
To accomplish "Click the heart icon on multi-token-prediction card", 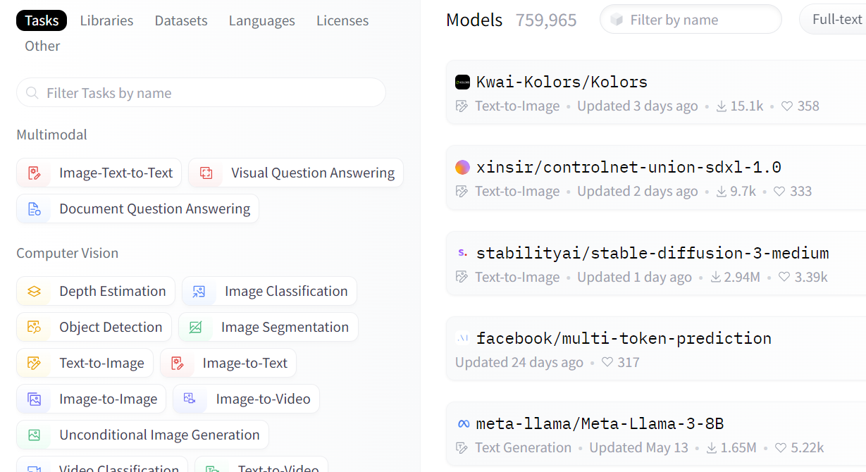I will click(x=607, y=363).
